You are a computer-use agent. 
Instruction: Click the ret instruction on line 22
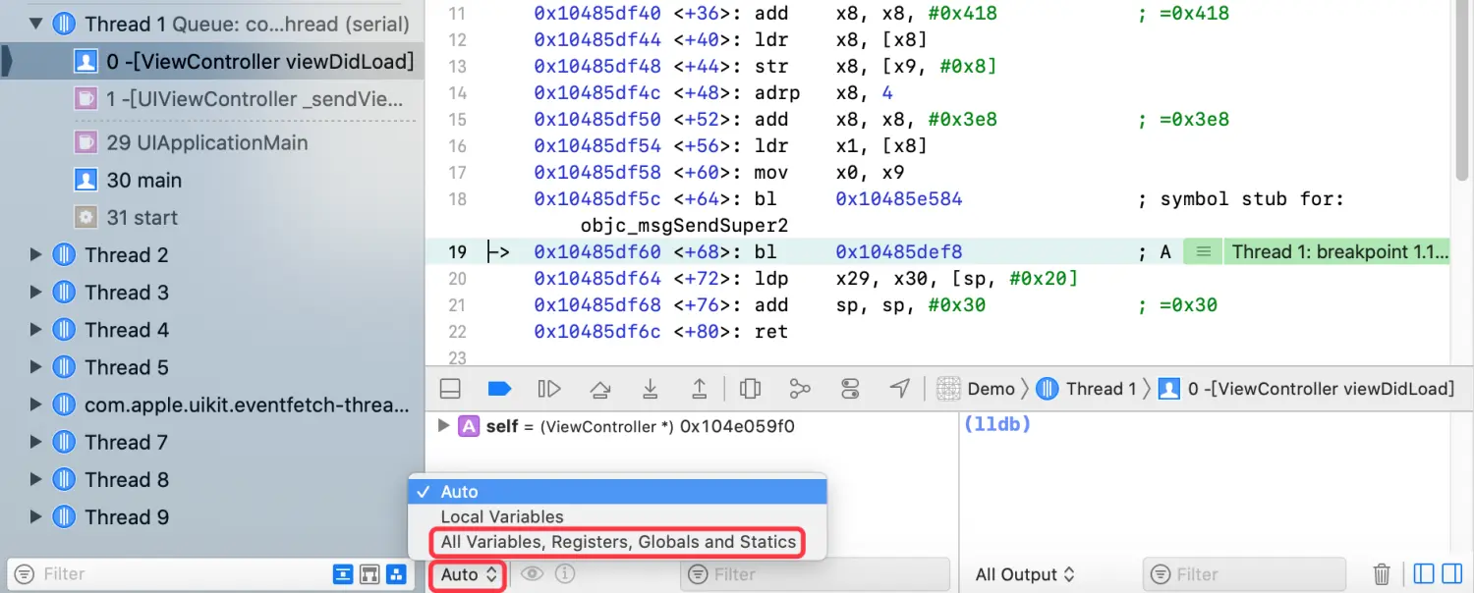(x=771, y=332)
